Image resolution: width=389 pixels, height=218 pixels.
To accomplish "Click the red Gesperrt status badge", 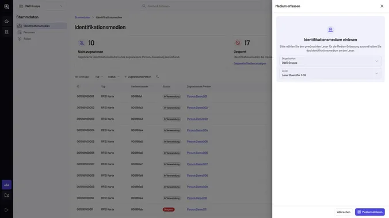I will click(169, 209).
